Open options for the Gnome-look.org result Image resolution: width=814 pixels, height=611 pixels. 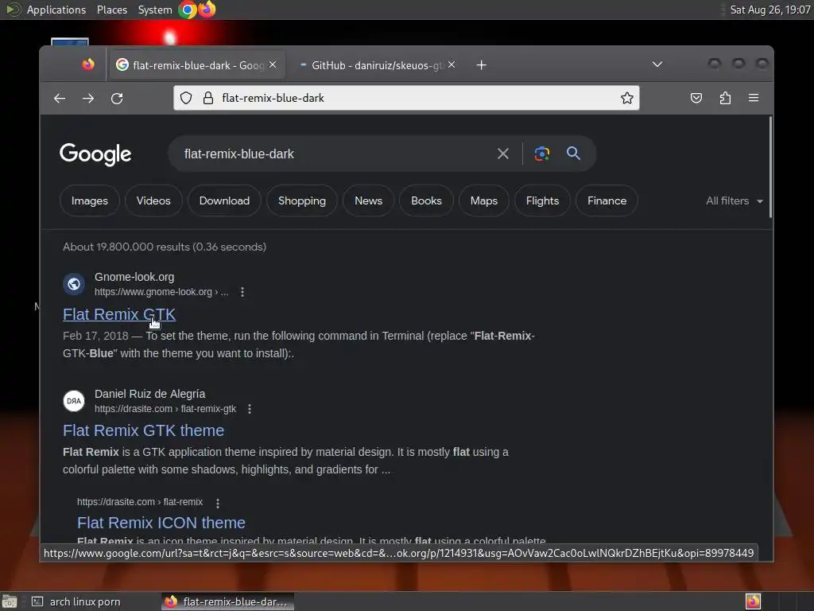pos(242,292)
